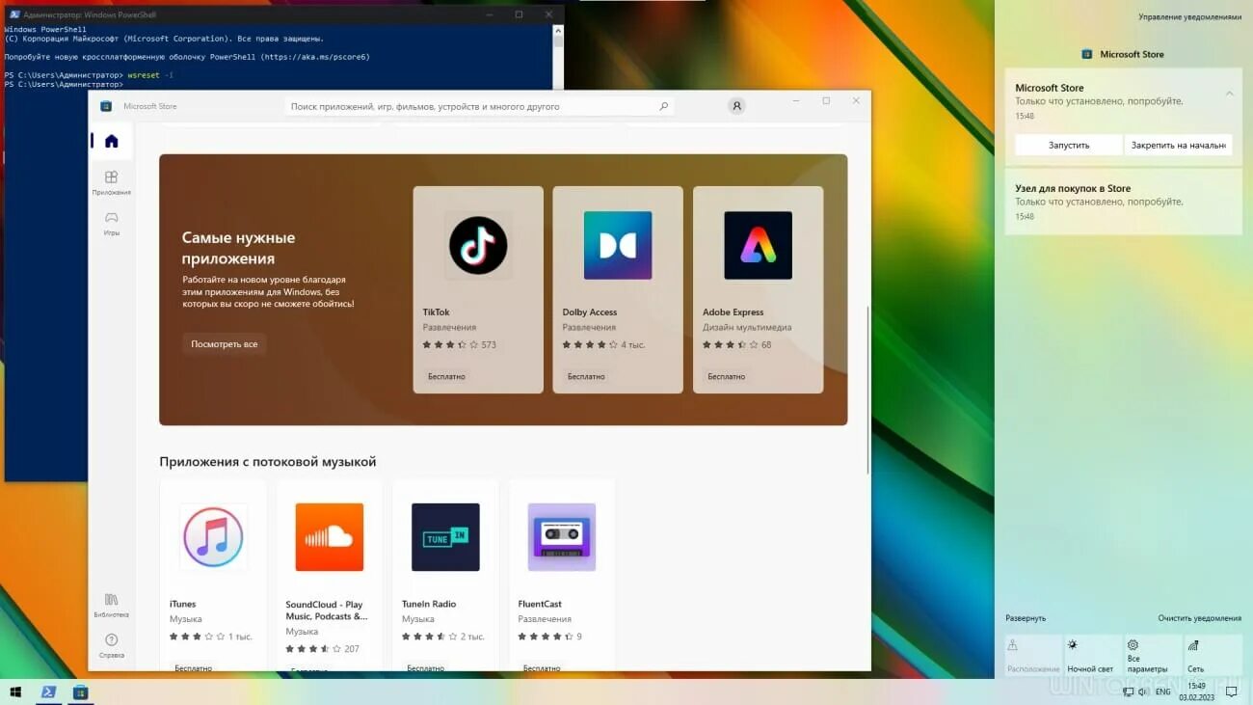Open the TikTok app icon
The height and width of the screenshot is (705, 1253).
click(x=478, y=245)
